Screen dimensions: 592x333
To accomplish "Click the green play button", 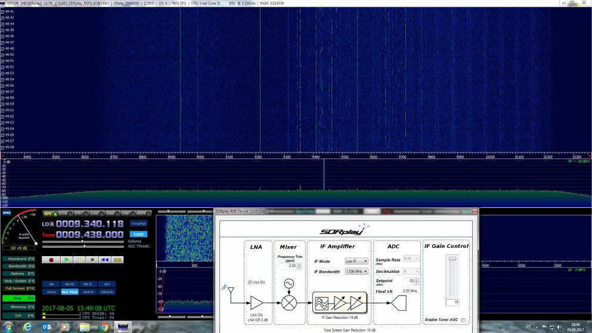I will [66, 260].
